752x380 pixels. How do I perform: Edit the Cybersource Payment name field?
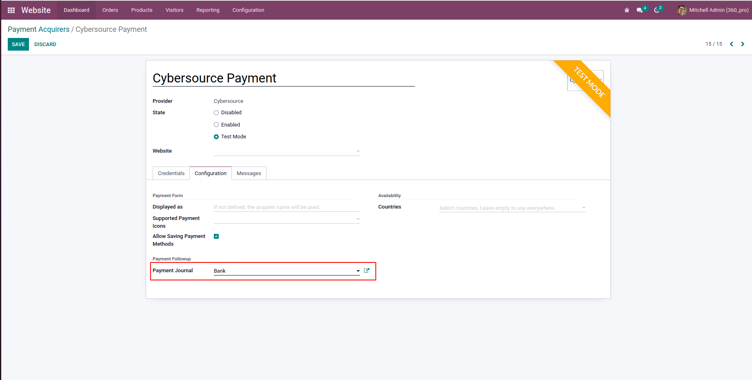tap(284, 78)
